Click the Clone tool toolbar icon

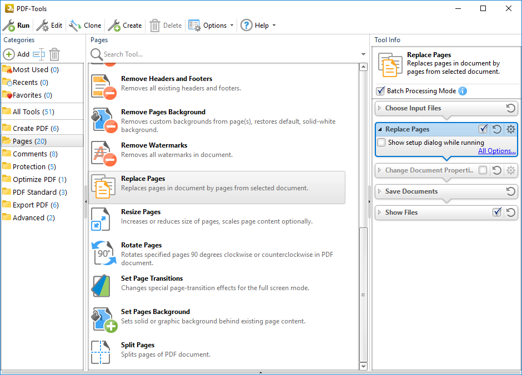tap(75, 26)
